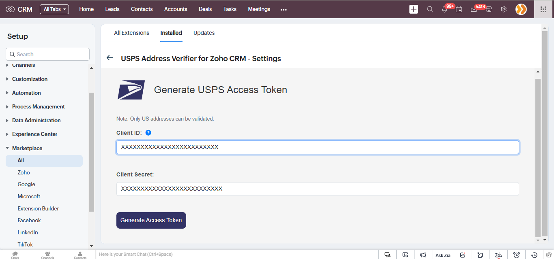Go to the Home tab

[x=86, y=9]
